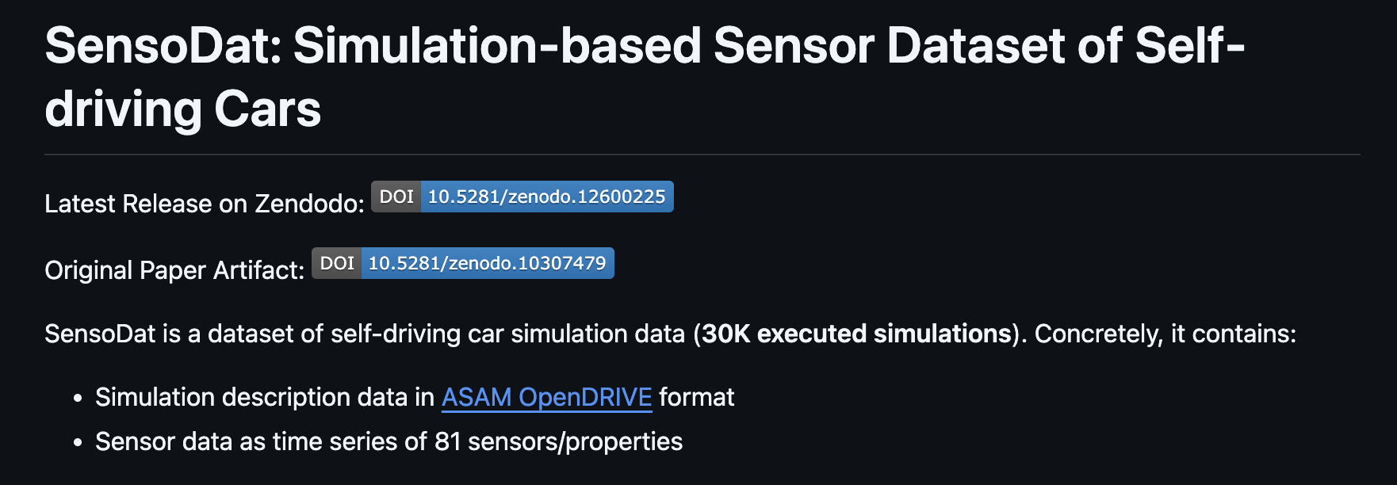Open the zenodo.12600225 DOI badge

(x=522, y=197)
